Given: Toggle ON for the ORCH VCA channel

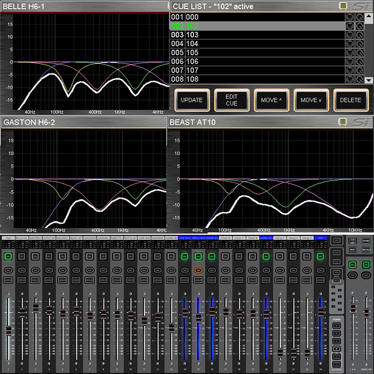Looking at the screenshot, I should tap(199, 257).
